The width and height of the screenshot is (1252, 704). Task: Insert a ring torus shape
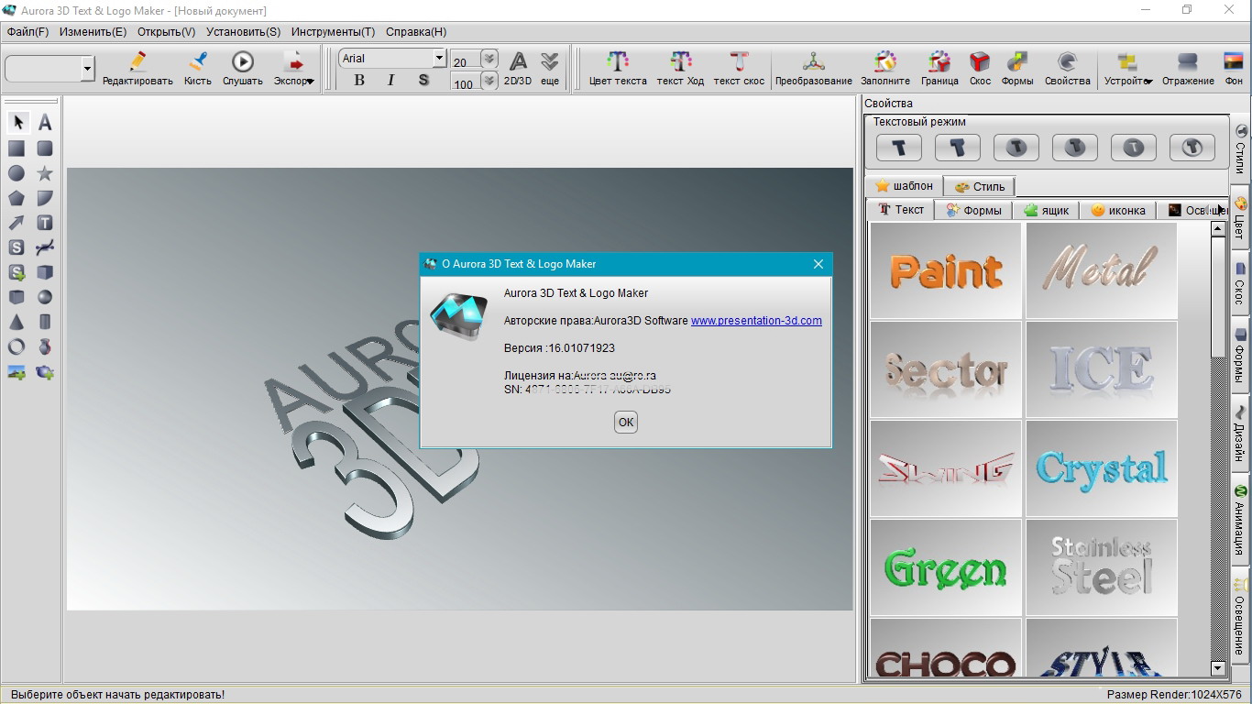16,346
